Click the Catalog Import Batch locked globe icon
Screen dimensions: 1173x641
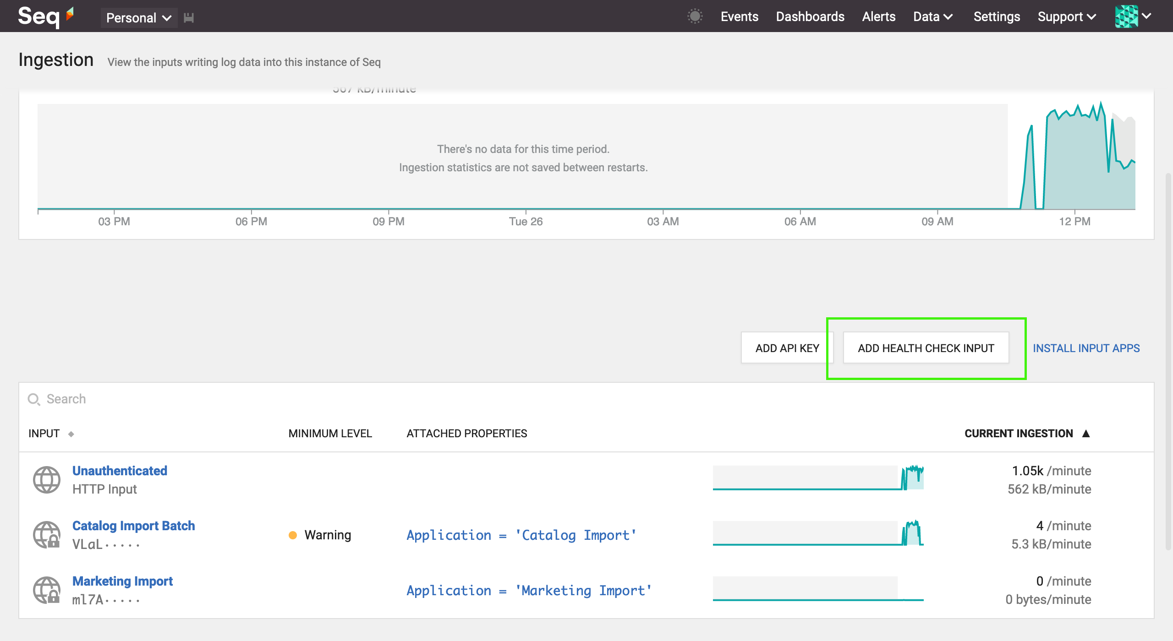click(x=47, y=535)
